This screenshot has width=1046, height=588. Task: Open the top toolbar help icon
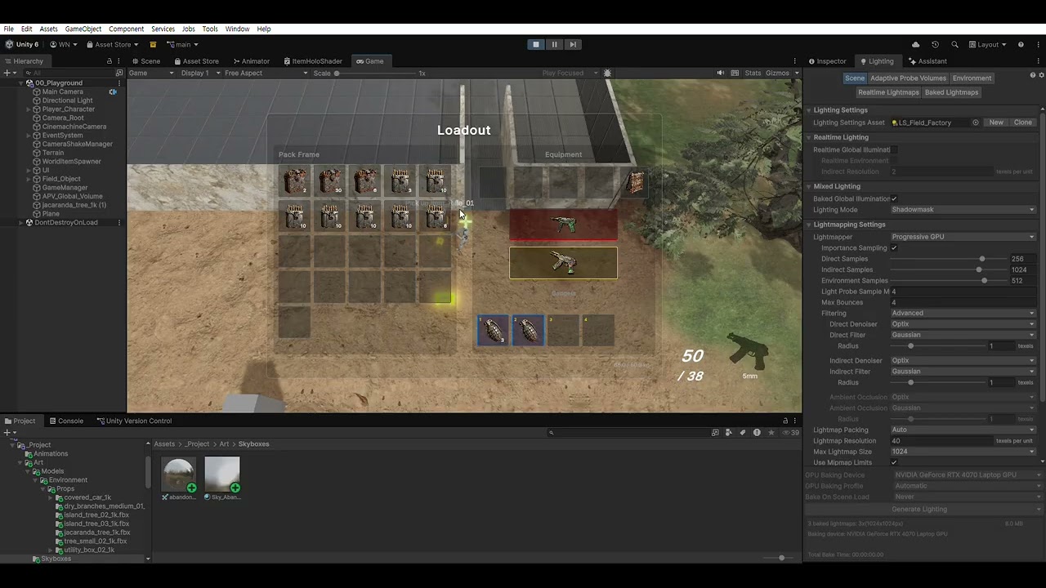[x=1021, y=44]
